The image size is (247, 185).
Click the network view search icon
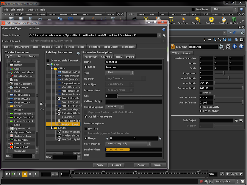(x=237, y=39)
